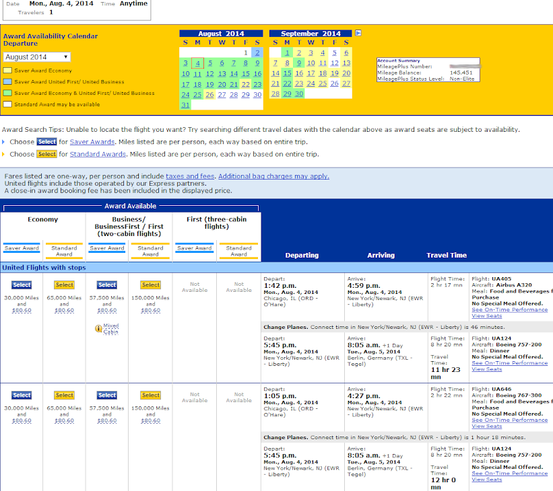Viewport: 553px width, 491px height.
Task: Select Business Standard 150,000 miles for UA646
Action: pyautogui.click(x=151, y=395)
